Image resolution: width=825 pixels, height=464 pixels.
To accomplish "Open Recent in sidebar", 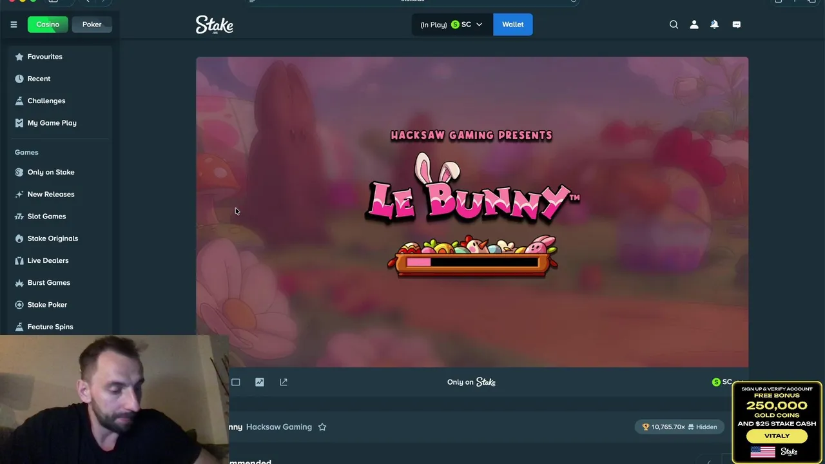I will tap(61, 79).
